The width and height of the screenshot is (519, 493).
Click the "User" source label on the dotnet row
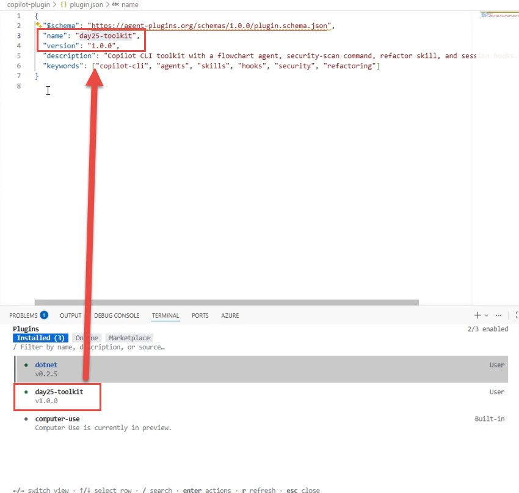tap(497, 365)
